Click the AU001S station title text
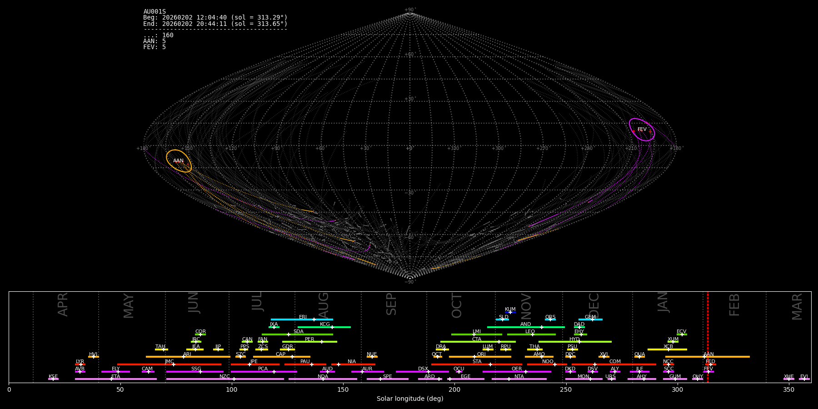The width and height of the screenshot is (818, 409). click(155, 12)
